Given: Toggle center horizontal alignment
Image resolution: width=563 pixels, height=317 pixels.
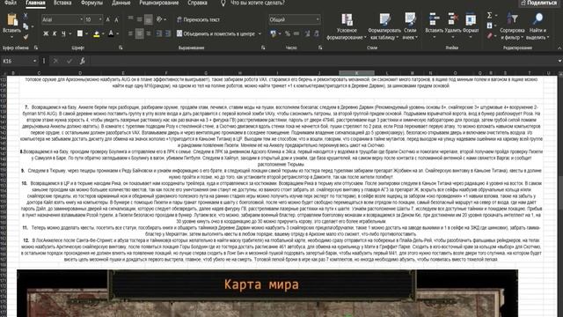Looking at the screenshot, I should pos(139,33).
